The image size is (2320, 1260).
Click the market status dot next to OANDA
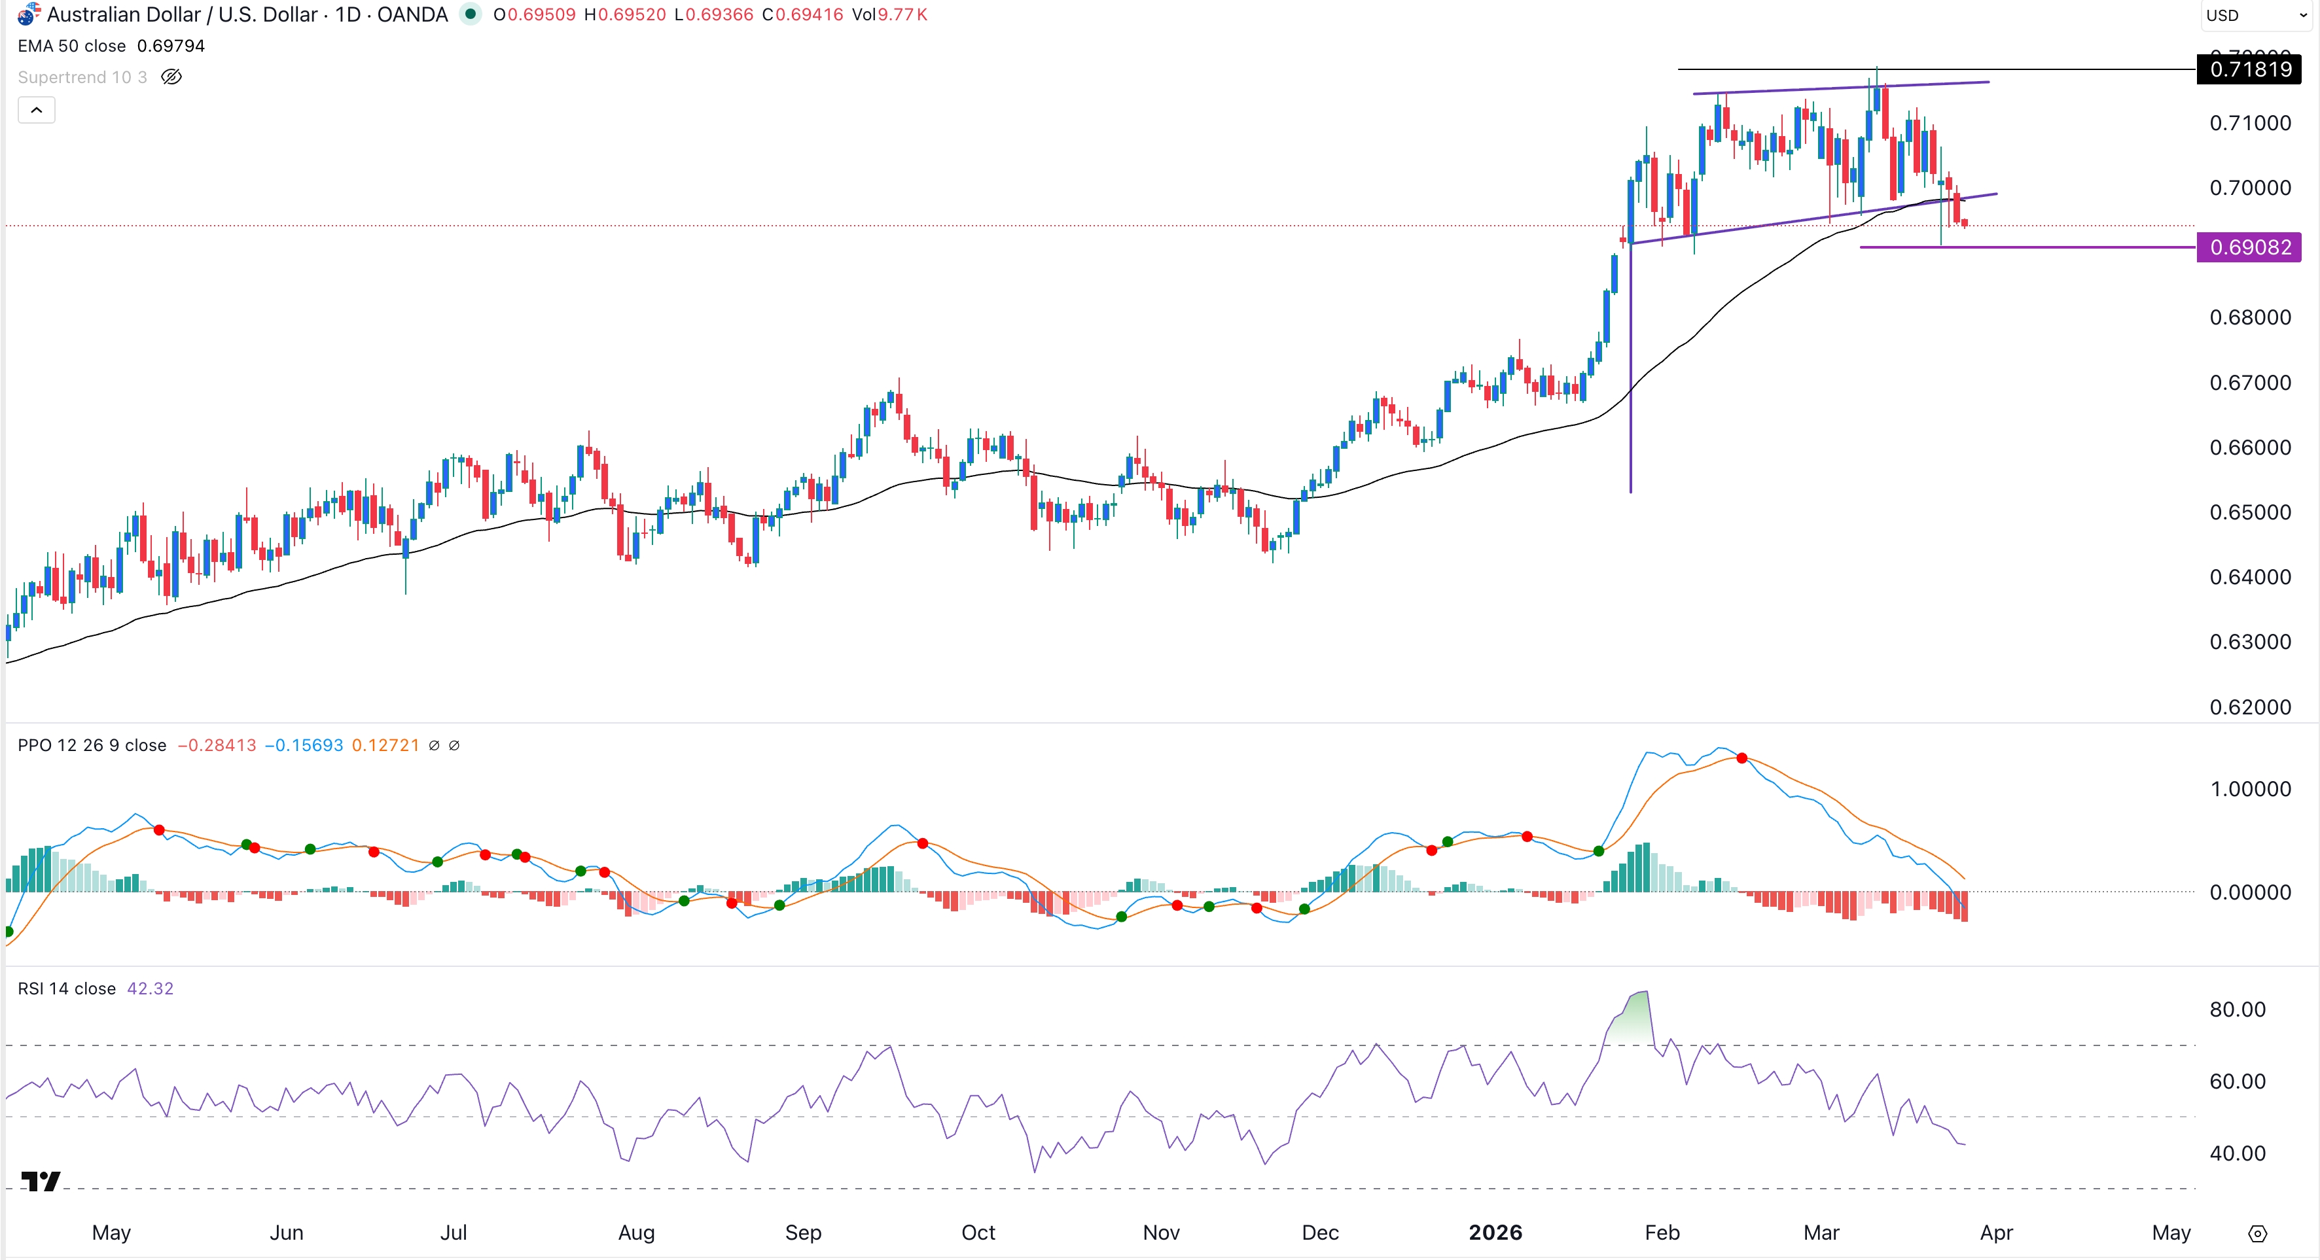472,14
